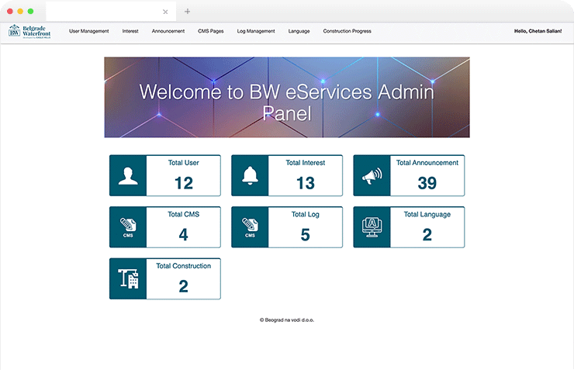Click the Total User label
This screenshot has height=380, width=574.
point(183,163)
